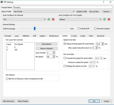Click green plus icon beside PLA material
This screenshot has width=114, height=105.
click(49, 19)
